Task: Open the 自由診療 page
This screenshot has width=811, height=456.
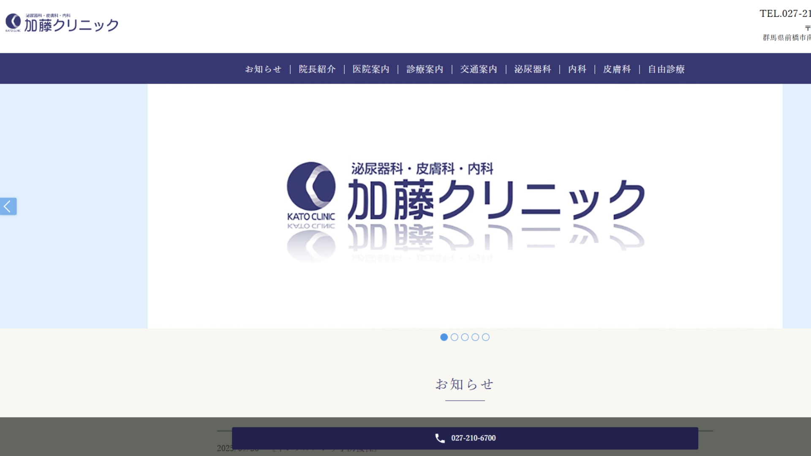Action: pos(666,69)
